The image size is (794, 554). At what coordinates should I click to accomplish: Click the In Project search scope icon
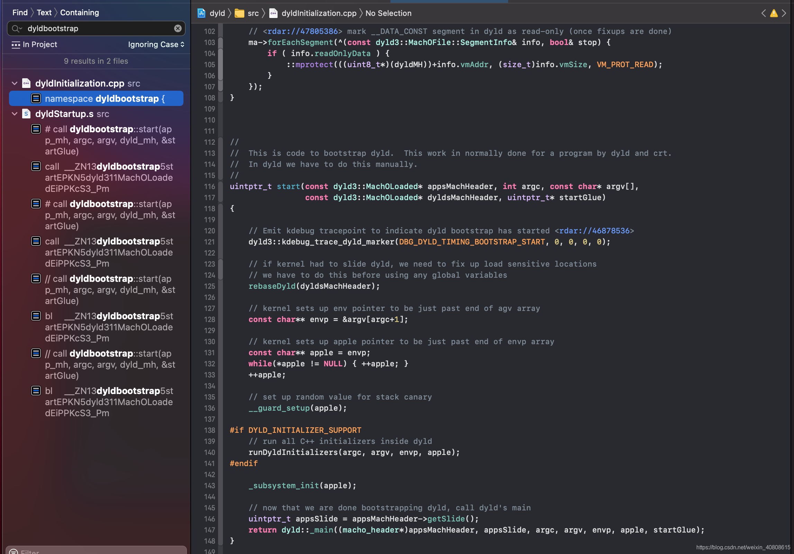[16, 45]
